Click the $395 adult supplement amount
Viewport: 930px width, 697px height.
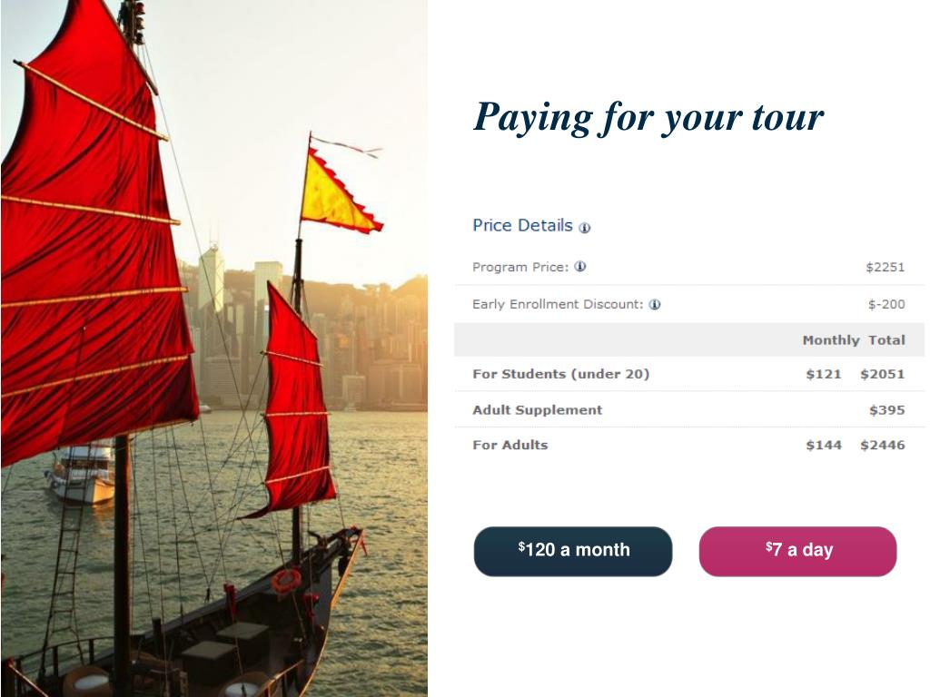[x=886, y=410]
